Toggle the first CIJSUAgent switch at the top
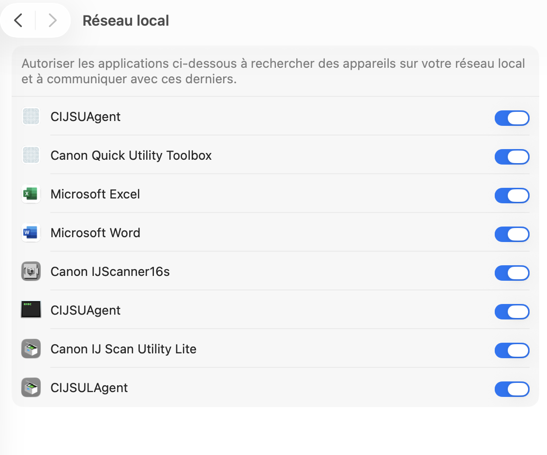This screenshot has height=455, width=547. tap(512, 118)
